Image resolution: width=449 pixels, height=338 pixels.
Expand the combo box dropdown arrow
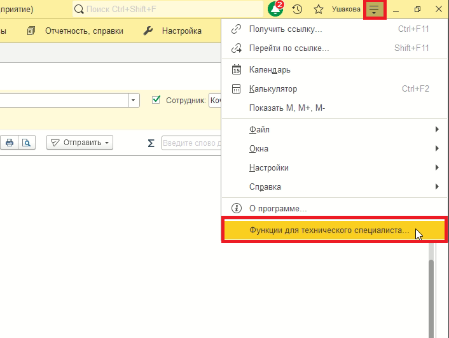tap(134, 100)
